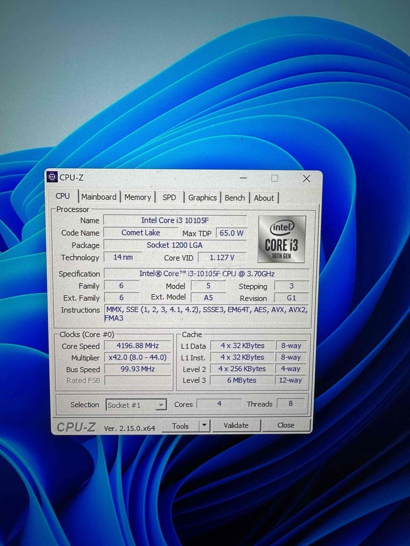
Task: Click the CPU-Z app icon in title bar
Action: (52, 177)
